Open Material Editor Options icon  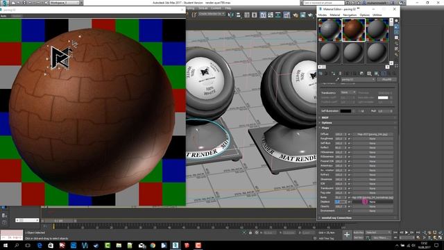tap(396, 55)
